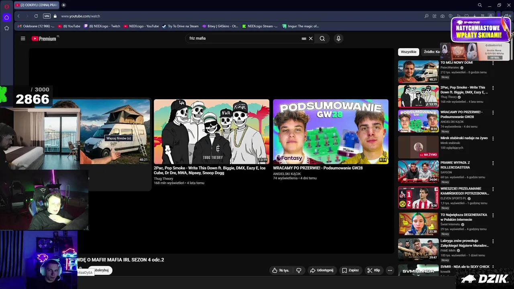This screenshot has width=514, height=289.
Task: Open options for Mirek stabinski live stream
Action: click(493, 138)
